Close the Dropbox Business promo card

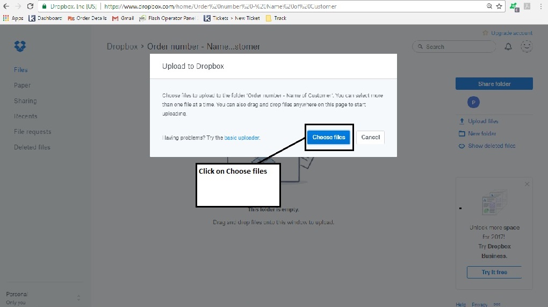coord(527,184)
